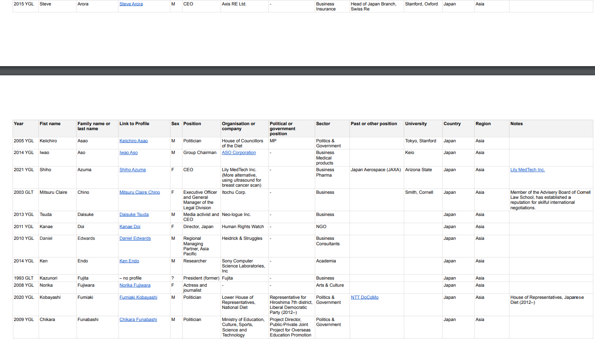595x339 pixels.
Task: Select the 'Link to Profile' column header
Action: [144, 128]
